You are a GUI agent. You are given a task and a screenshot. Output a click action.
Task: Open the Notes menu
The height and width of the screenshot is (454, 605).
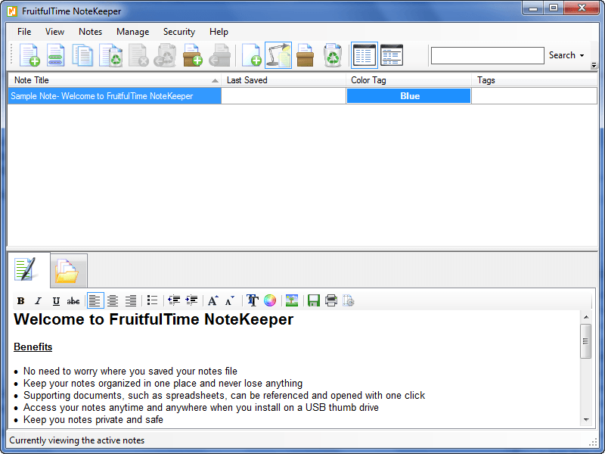click(x=90, y=32)
